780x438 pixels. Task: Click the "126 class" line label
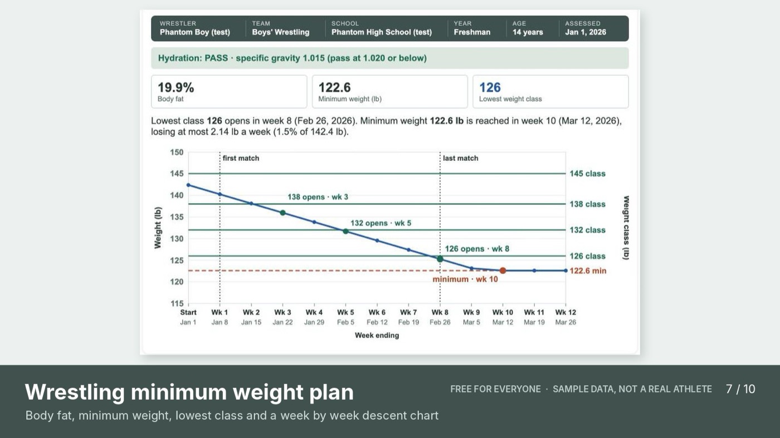coord(587,256)
